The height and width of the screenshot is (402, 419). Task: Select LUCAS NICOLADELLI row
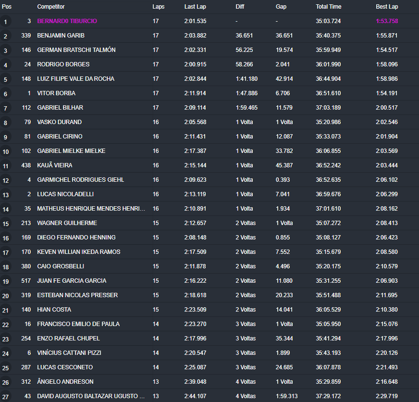coord(209,194)
